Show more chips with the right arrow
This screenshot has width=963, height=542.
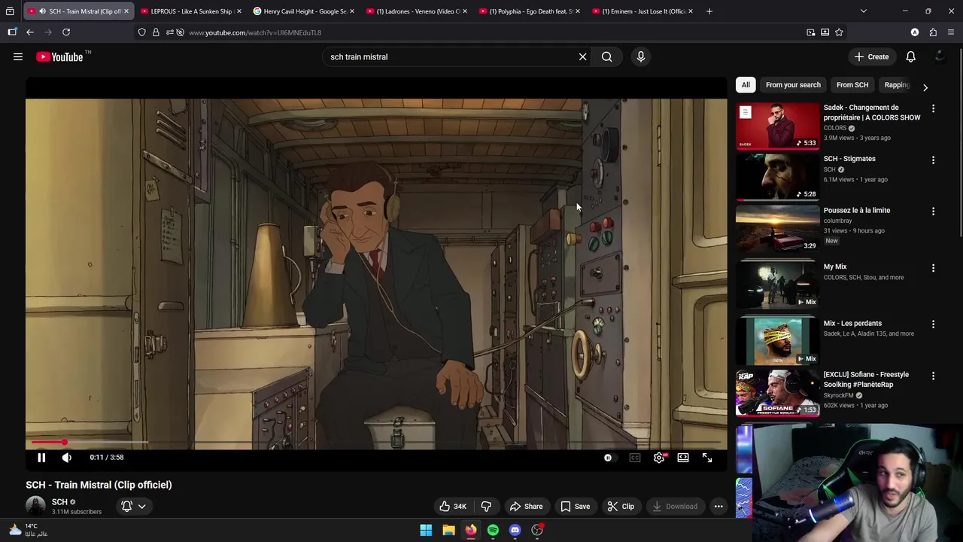click(x=925, y=87)
